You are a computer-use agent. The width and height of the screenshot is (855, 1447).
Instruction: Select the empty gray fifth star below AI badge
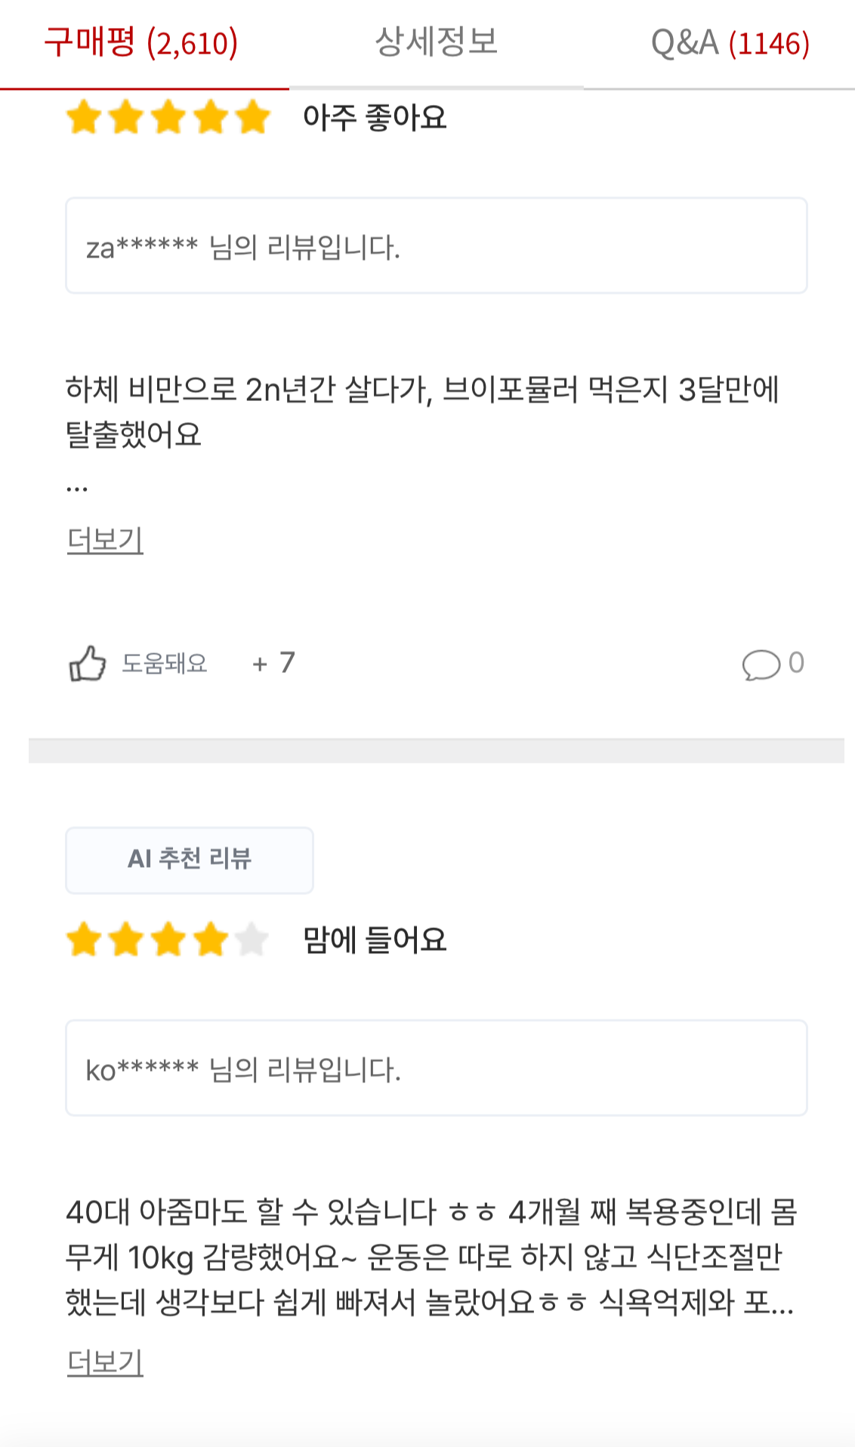tap(252, 940)
